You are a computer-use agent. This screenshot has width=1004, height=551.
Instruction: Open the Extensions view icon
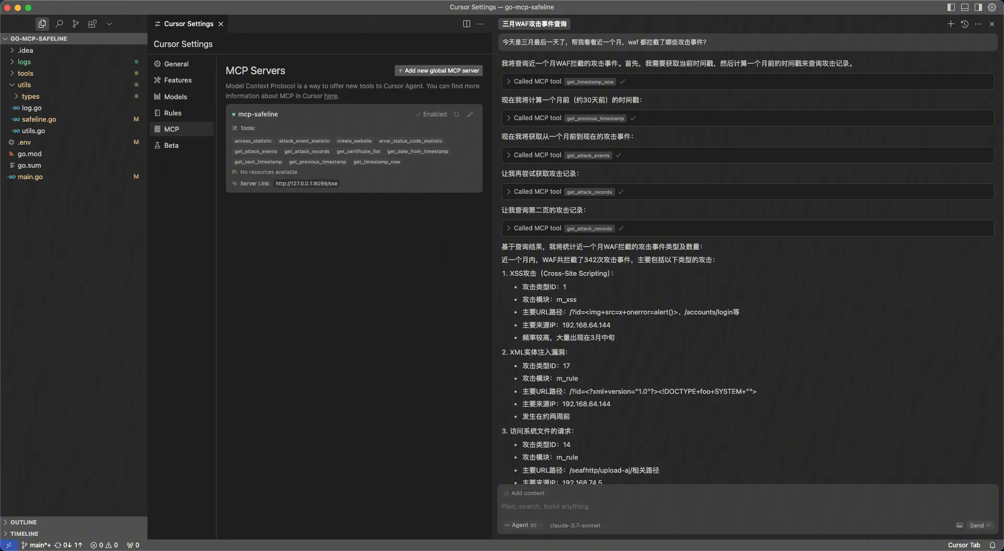click(x=93, y=24)
